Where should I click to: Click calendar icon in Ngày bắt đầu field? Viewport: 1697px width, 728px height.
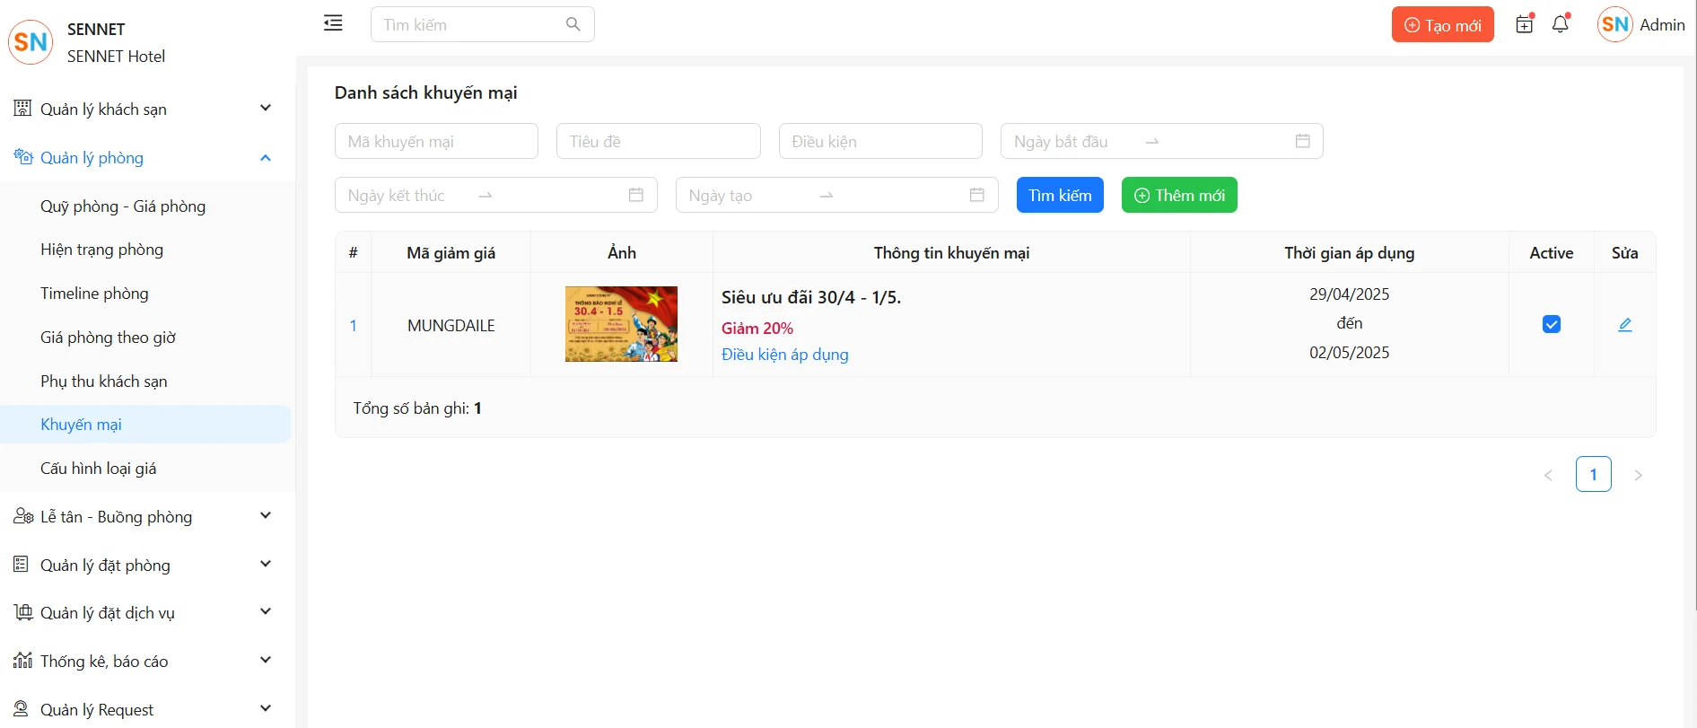(x=1302, y=141)
